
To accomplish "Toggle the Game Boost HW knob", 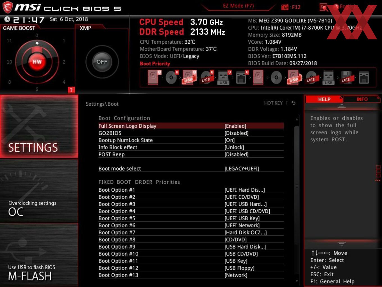I will [37, 62].
